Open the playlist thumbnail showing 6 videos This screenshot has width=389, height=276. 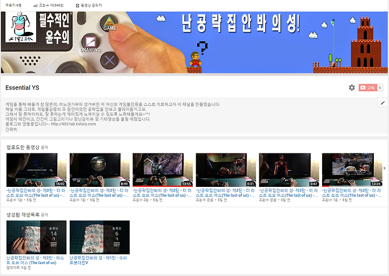pos(99,237)
